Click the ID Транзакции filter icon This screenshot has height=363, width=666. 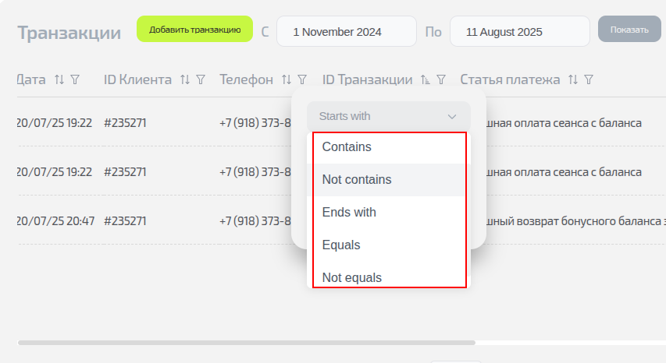441,79
